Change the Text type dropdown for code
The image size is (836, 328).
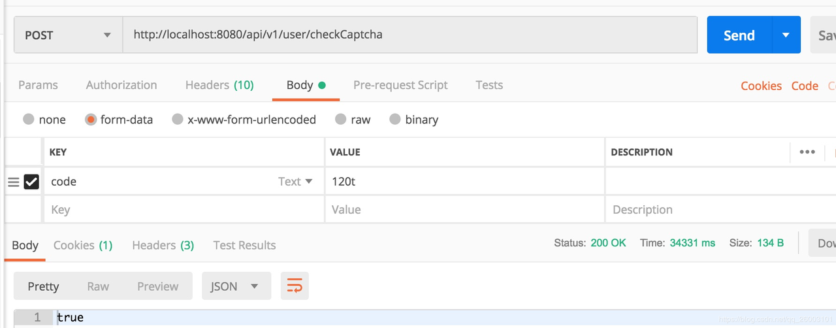pos(295,182)
